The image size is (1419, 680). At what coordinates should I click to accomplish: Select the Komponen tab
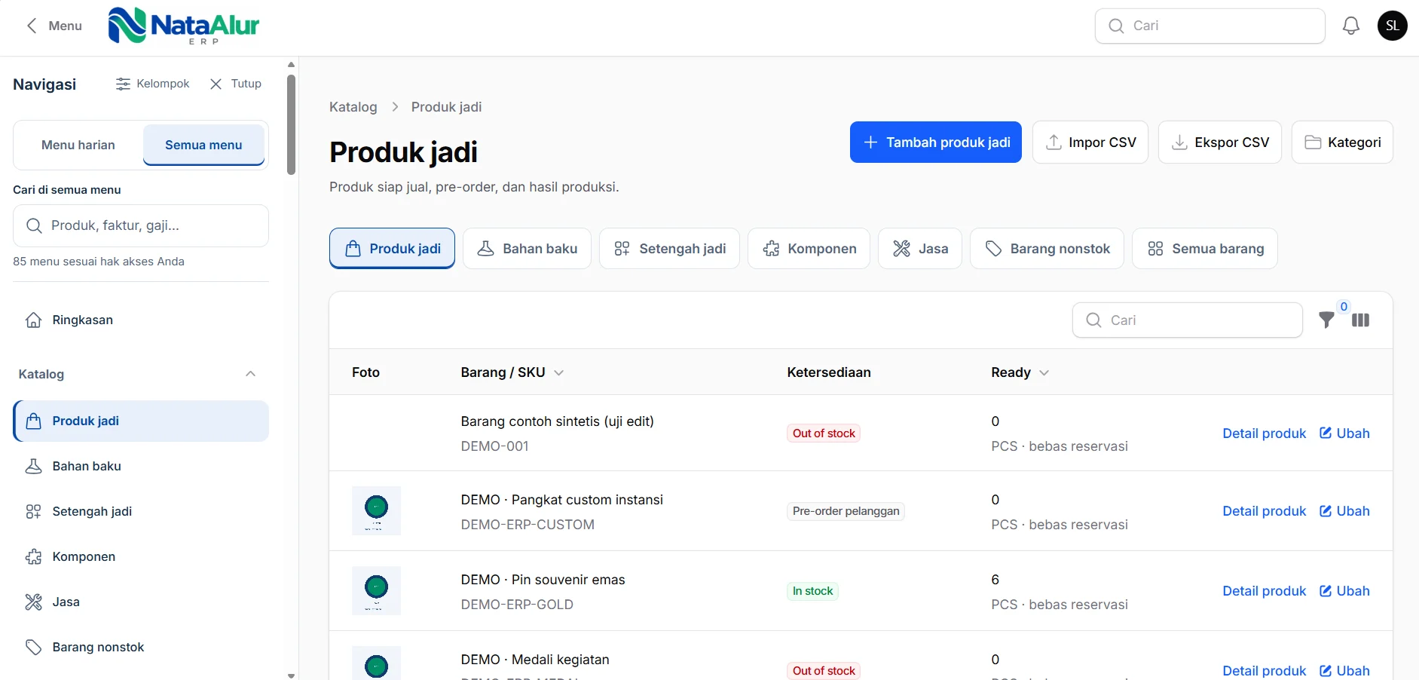(809, 248)
